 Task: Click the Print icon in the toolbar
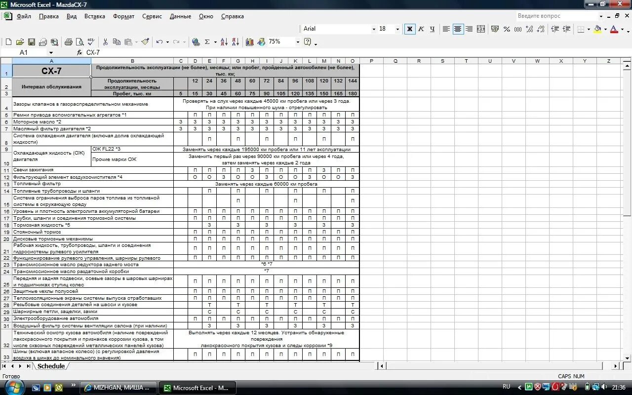click(x=68, y=42)
